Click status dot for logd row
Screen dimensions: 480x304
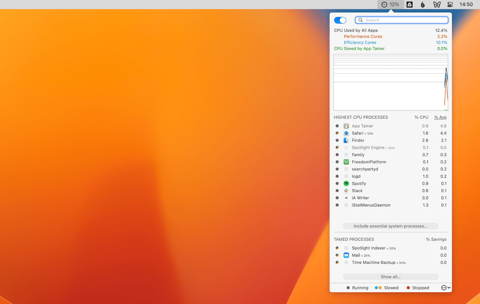point(337,176)
